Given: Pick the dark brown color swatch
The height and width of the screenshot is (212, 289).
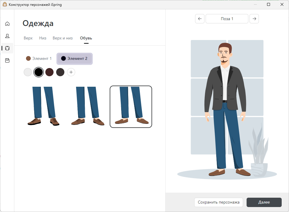Looking at the screenshot, I should click(49, 72).
